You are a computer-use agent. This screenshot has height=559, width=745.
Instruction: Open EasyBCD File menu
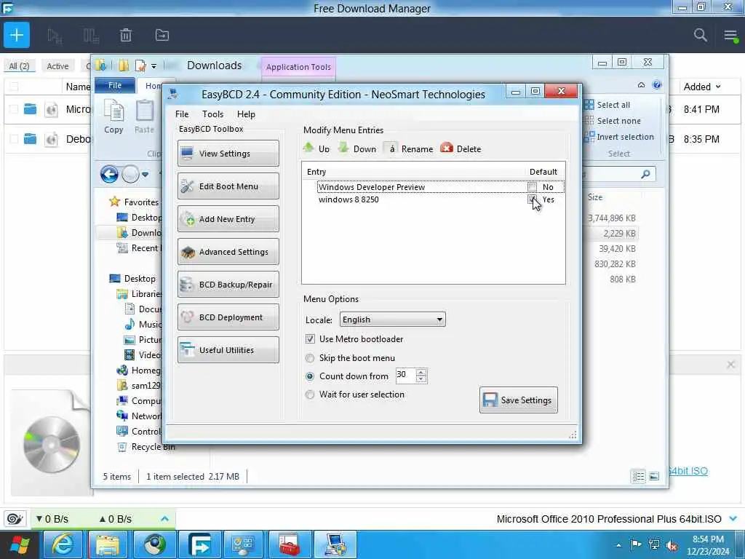tap(181, 114)
